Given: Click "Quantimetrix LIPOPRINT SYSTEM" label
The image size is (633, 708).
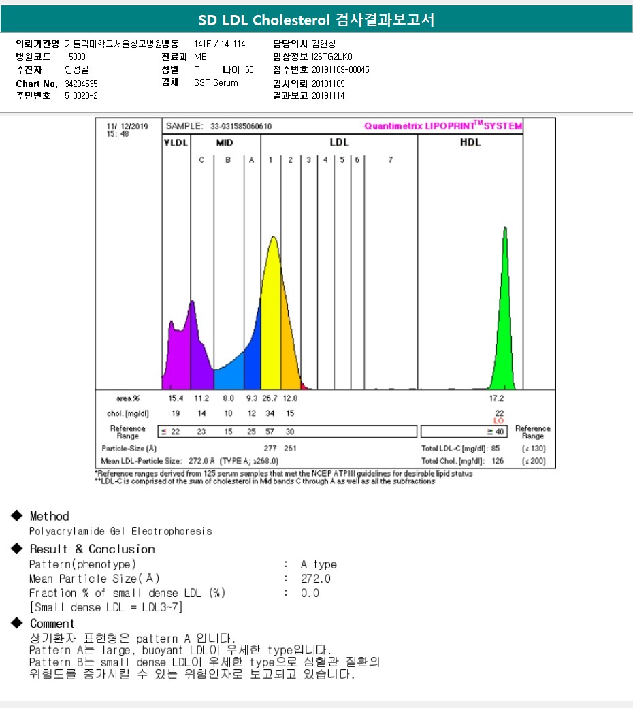Looking at the screenshot, I should pos(443,125).
